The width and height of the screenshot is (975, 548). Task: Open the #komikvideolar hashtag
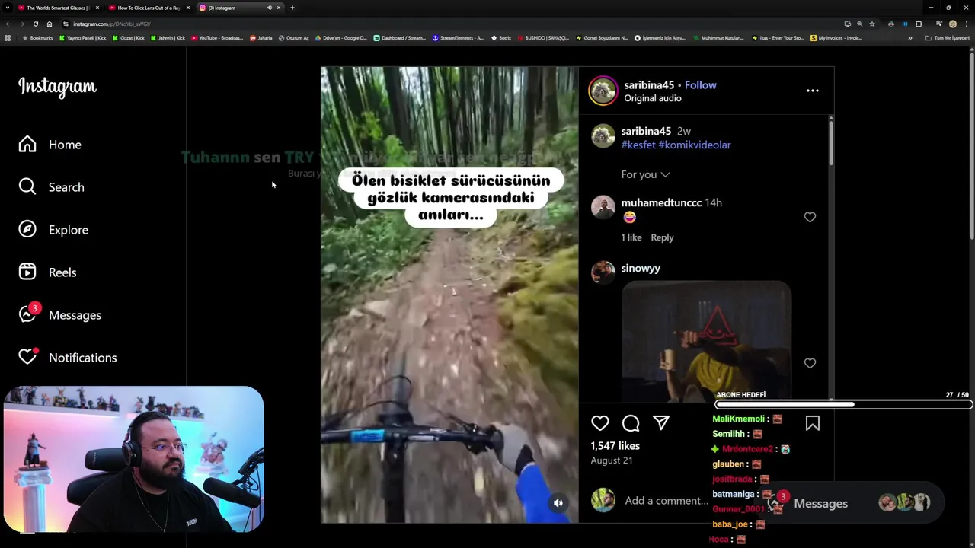click(x=695, y=145)
